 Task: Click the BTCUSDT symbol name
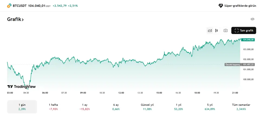coord(19,6)
